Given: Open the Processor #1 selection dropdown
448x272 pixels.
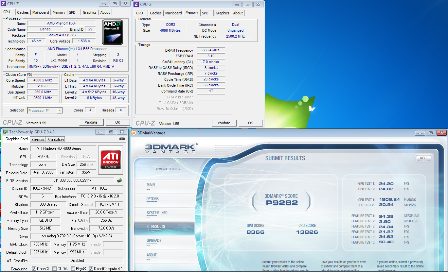Looking at the screenshot, I should (45, 110).
